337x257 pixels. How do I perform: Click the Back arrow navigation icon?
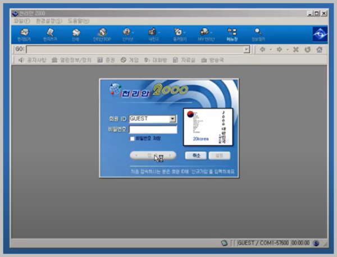click(262, 49)
